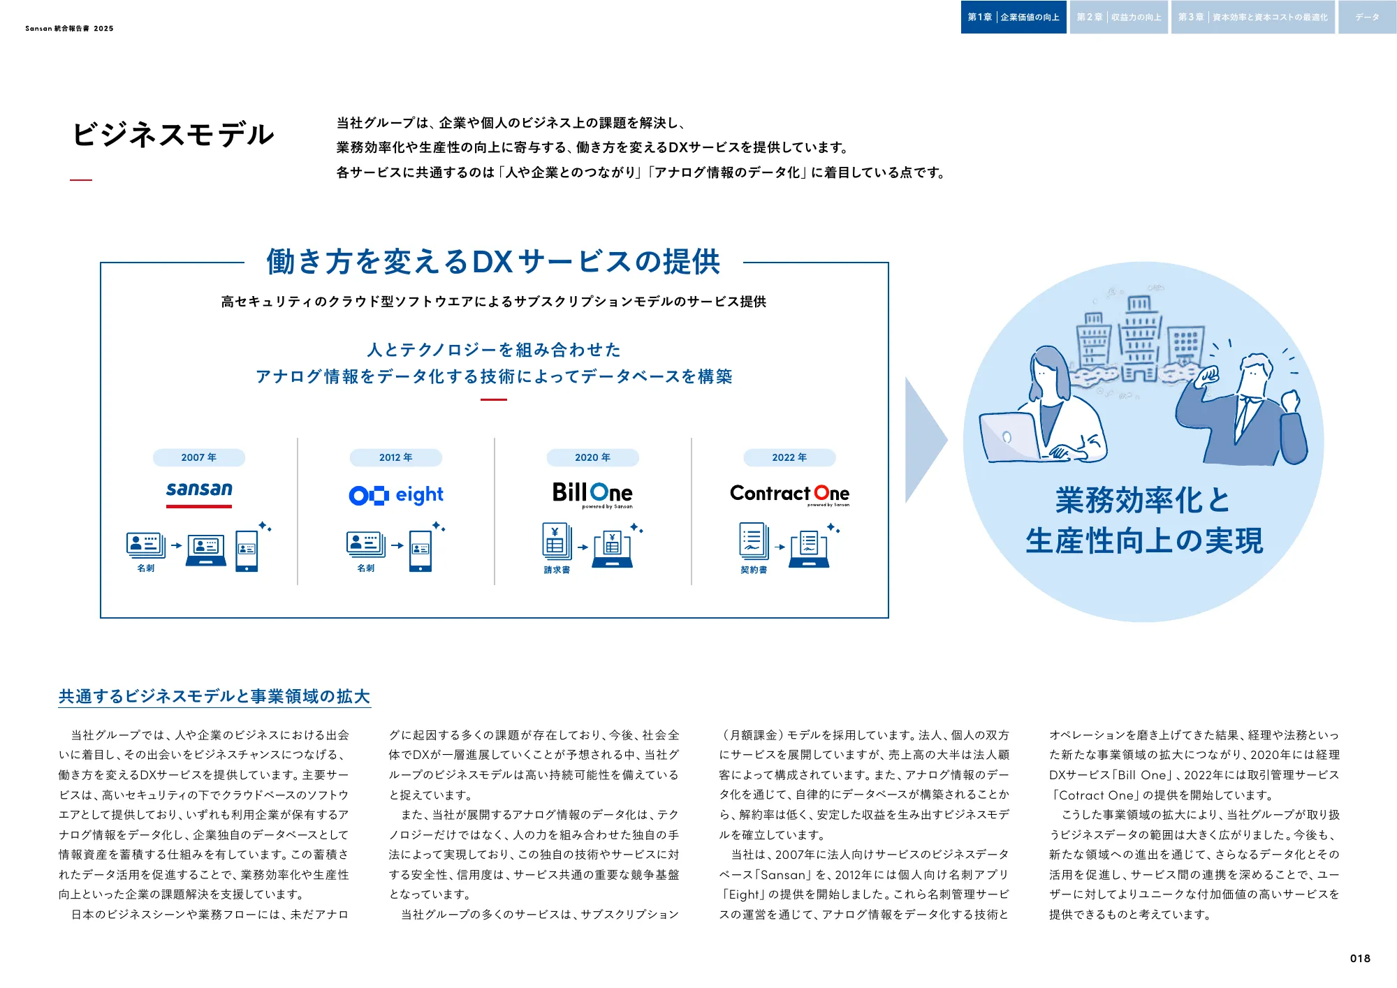The height and width of the screenshot is (988, 1397).
Task: Open the Bill One logo
Action: click(592, 491)
